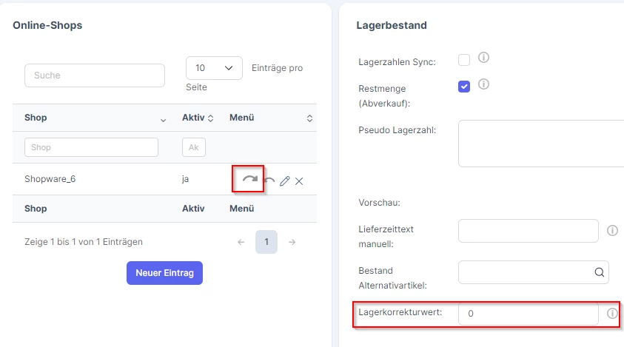Uncheck the Restmenge (Abverkauf) checkbox
The image size is (624, 347).
pos(464,87)
